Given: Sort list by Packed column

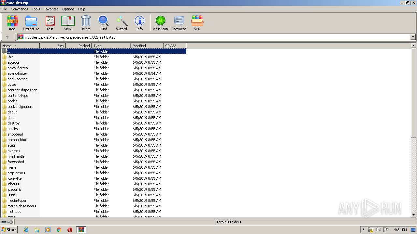Looking at the screenshot, I should [79, 46].
